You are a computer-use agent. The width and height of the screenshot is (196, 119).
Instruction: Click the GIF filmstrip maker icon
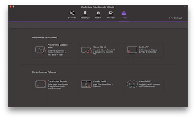tap(86, 84)
